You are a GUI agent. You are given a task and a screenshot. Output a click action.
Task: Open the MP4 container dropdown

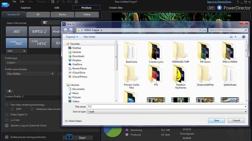17,51
